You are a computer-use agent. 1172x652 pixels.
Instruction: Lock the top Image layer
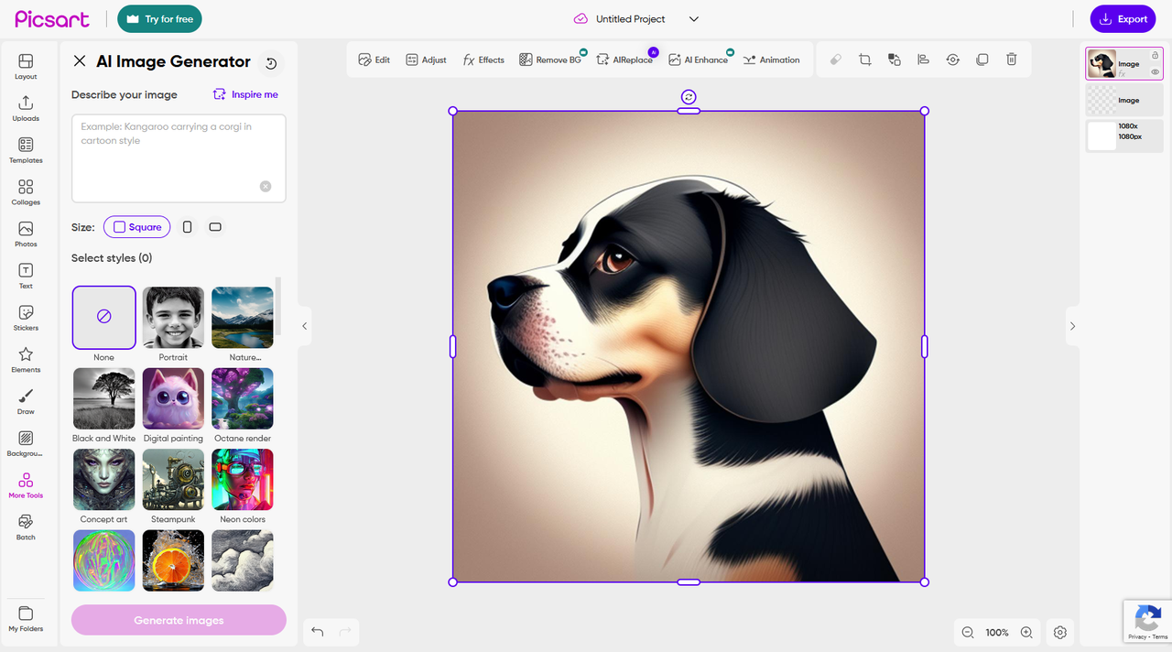(x=1156, y=56)
